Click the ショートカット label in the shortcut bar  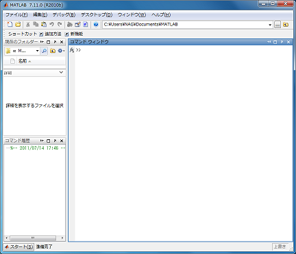point(23,34)
